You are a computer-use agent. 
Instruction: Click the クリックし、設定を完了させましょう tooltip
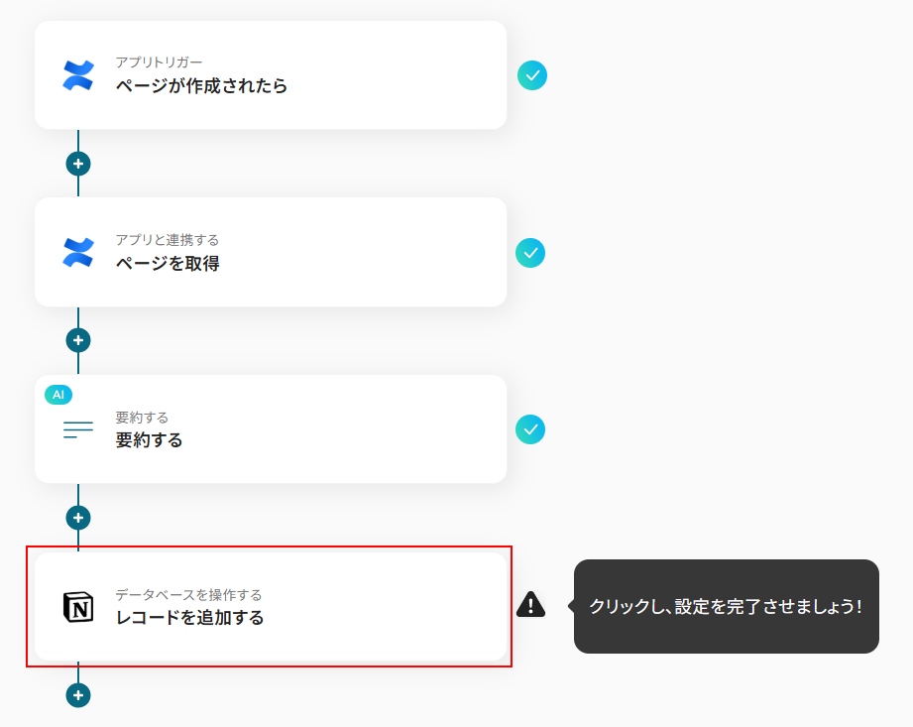click(x=726, y=606)
